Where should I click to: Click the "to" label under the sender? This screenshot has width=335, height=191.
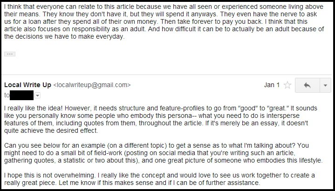tap(7, 95)
